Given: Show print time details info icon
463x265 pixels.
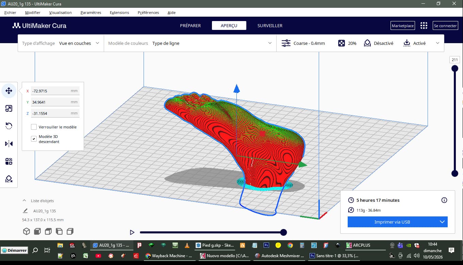Looking at the screenshot, I should coord(444,200).
